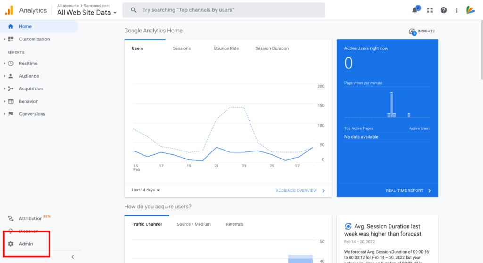Open the three-dot more options menu
This screenshot has width=483, height=263.
tap(456, 10)
